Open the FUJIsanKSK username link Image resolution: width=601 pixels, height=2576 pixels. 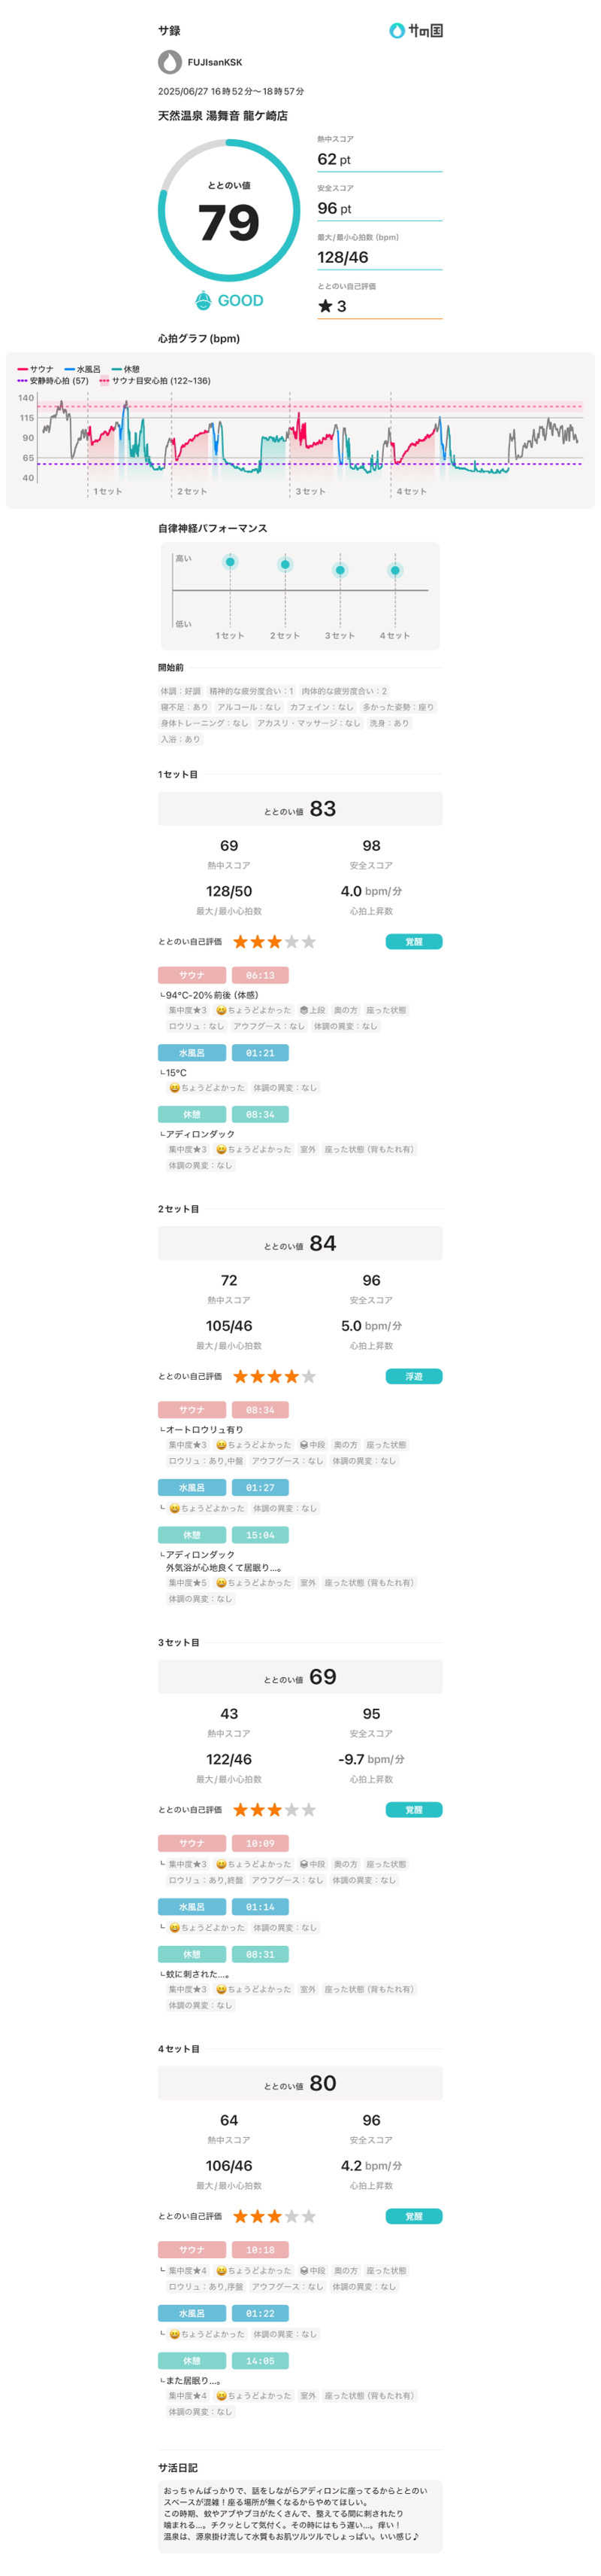point(215,62)
